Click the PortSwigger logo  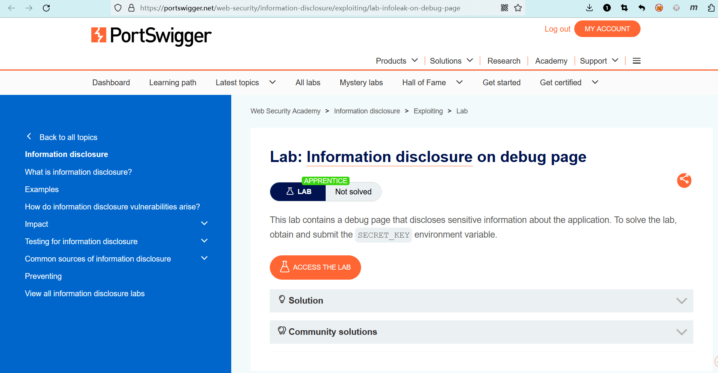(151, 35)
